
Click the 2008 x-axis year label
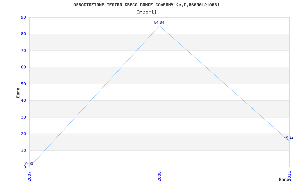pyautogui.click(x=159, y=176)
